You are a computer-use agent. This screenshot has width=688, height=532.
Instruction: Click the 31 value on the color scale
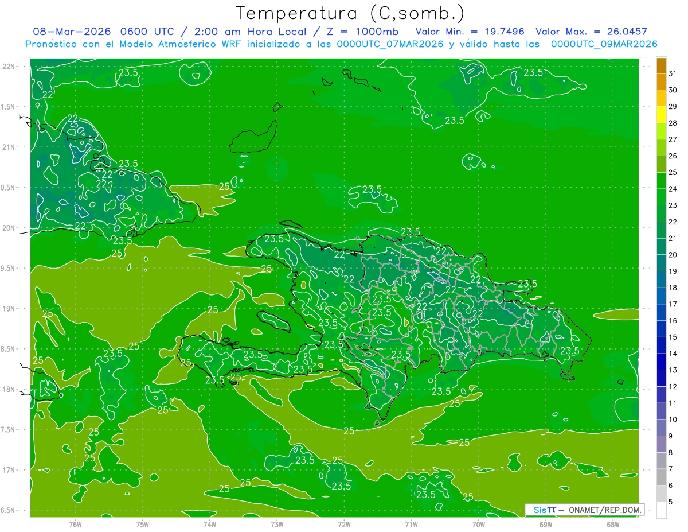click(673, 73)
